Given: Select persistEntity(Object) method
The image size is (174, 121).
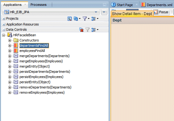Looking at the screenshot, I should (x=35, y=82).
